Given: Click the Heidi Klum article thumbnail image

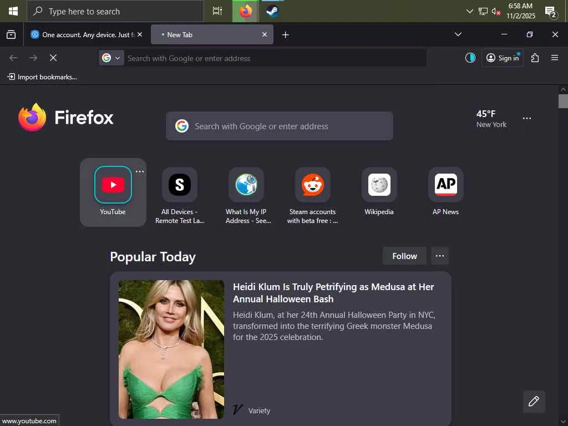Looking at the screenshot, I should [171, 349].
